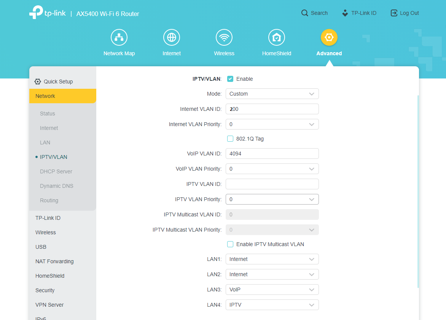This screenshot has width=446, height=320.
Task: Click the Advanced gear icon
Action: [x=329, y=37]
